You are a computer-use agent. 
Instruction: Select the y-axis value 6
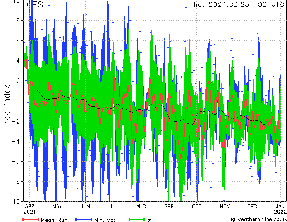coord(18,41)
